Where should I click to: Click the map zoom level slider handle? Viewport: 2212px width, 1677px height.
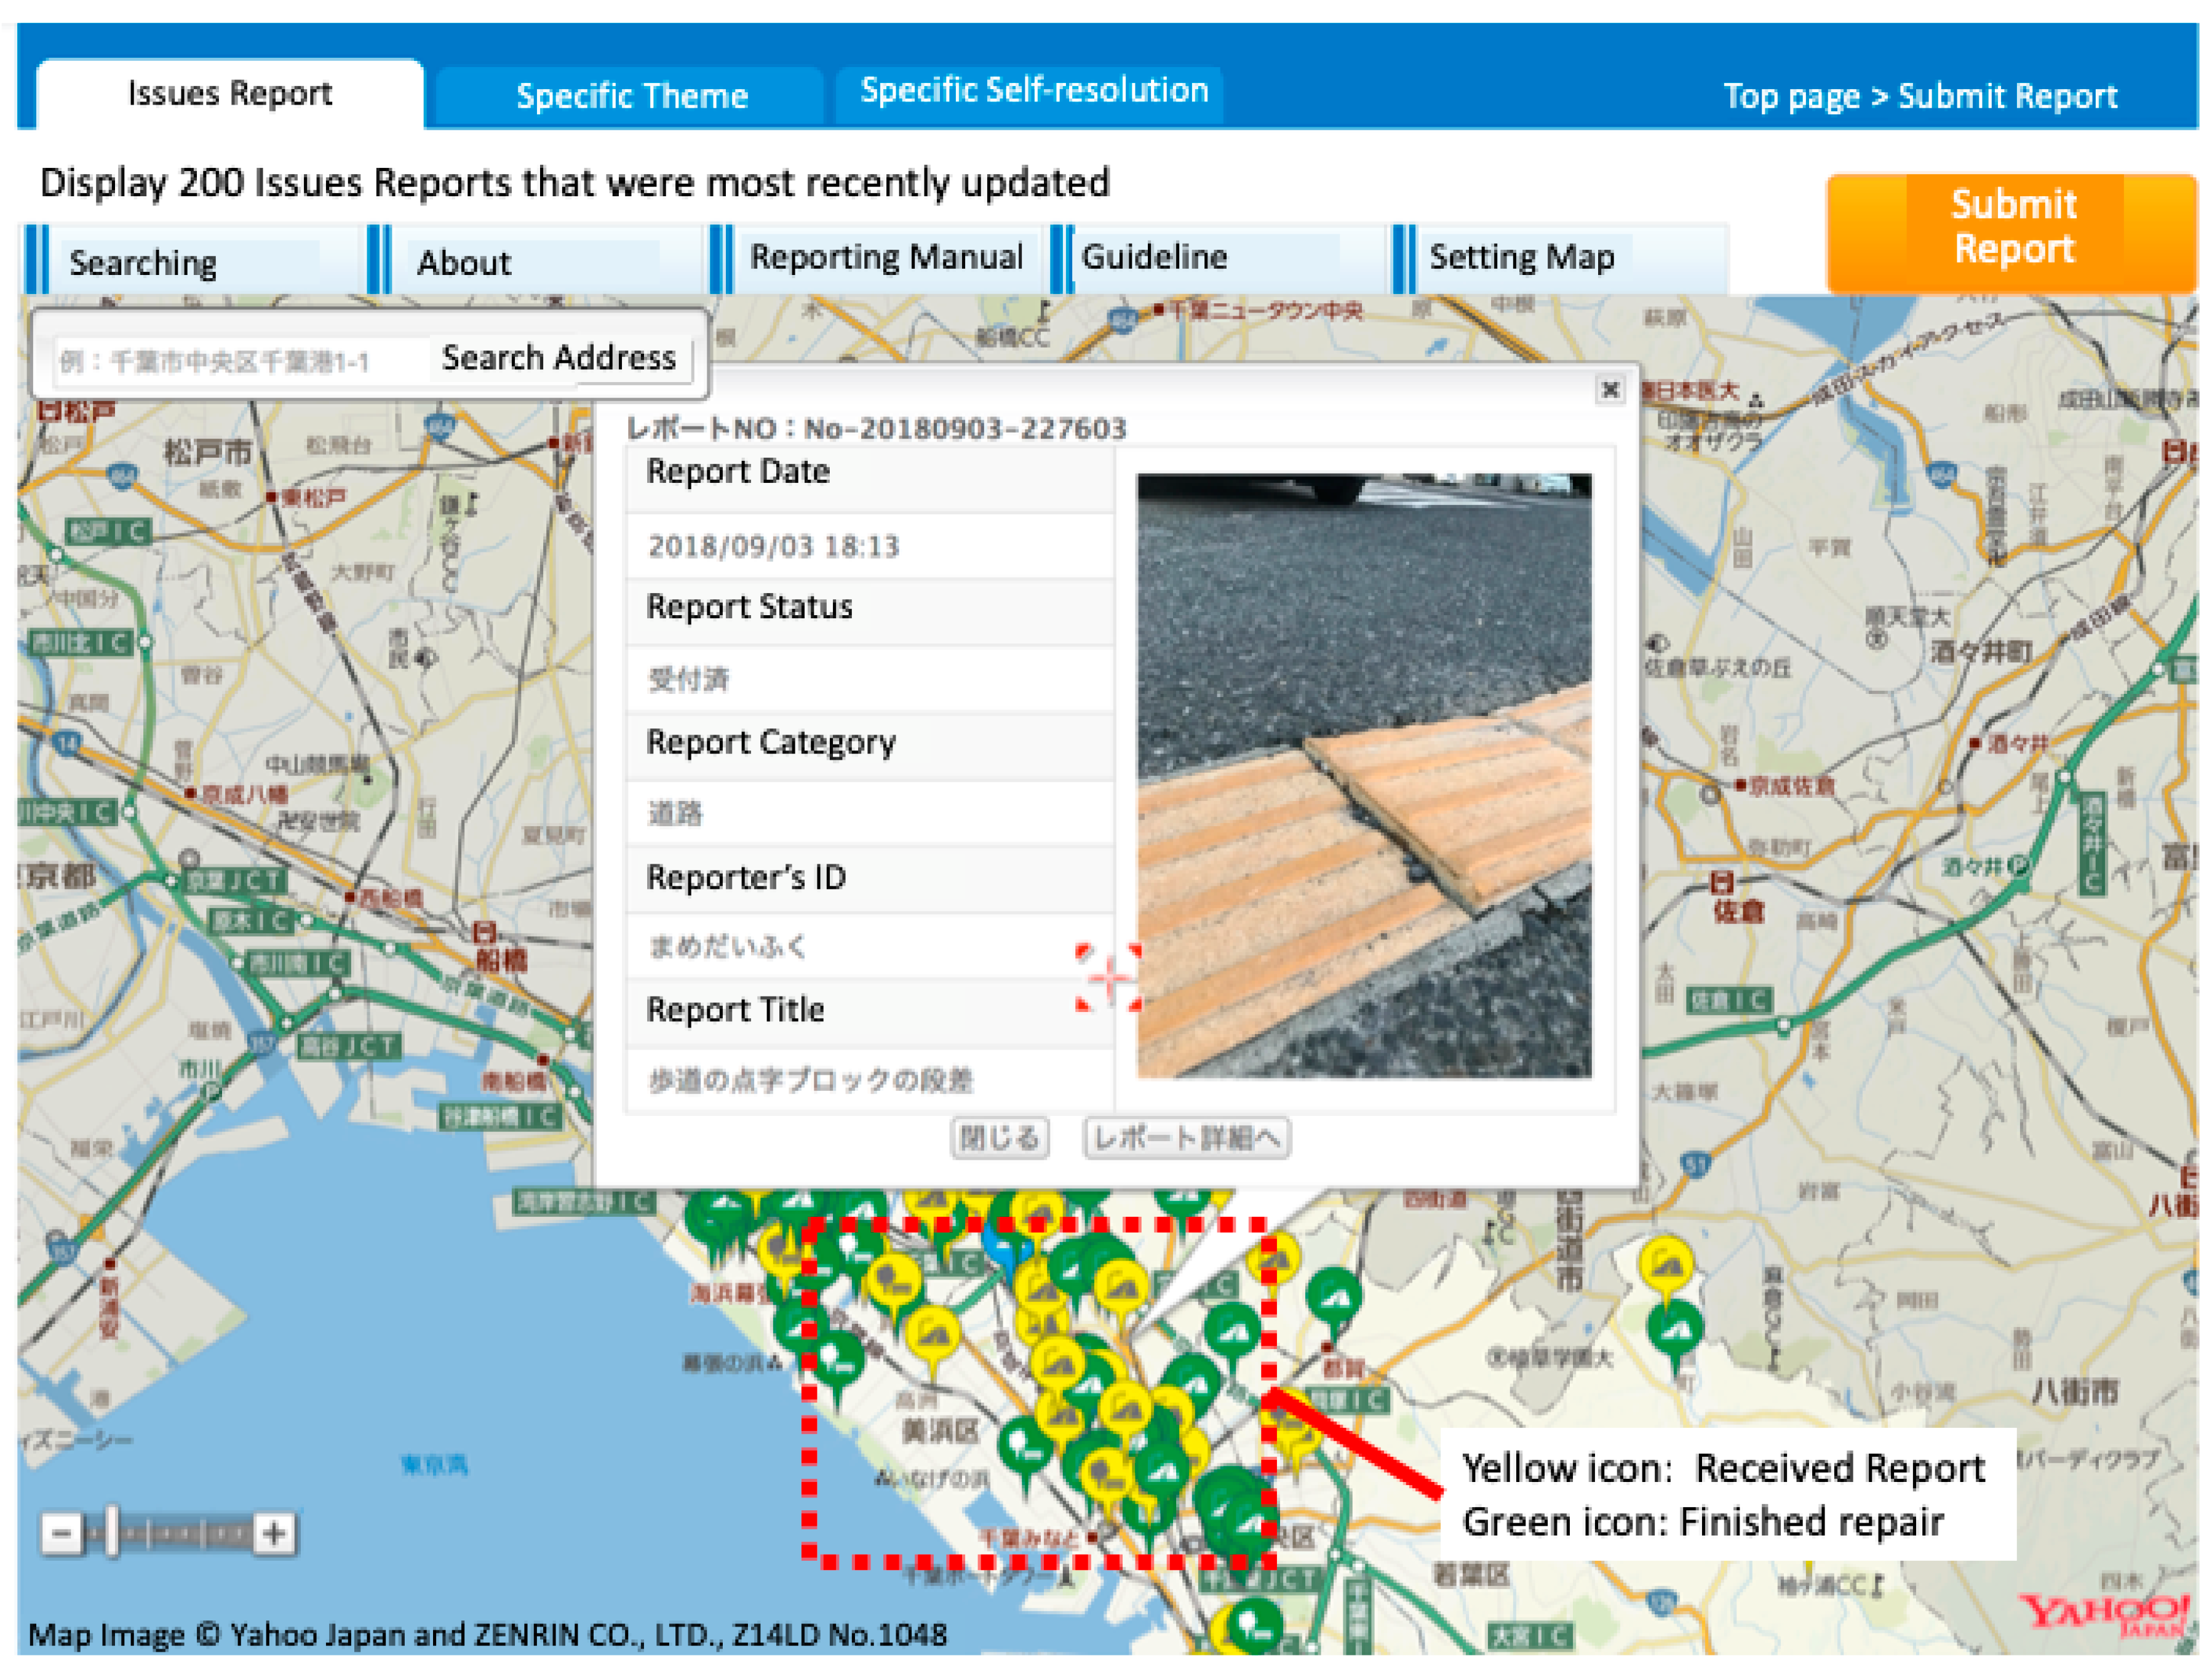pos(113,1532)
